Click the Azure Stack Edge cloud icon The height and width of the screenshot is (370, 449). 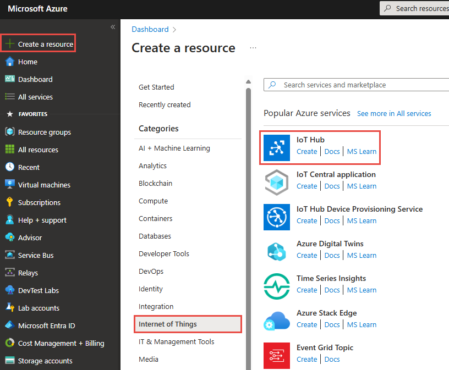[277, 321]
